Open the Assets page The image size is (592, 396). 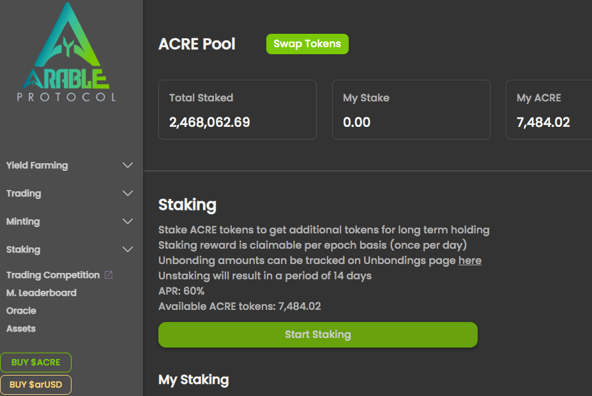pos(21,328)
